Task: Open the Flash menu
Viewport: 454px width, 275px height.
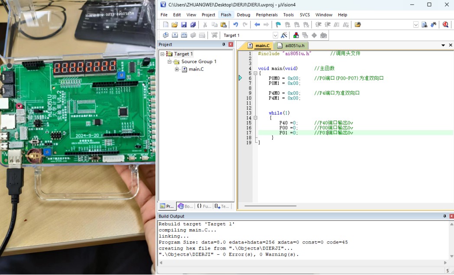Action: click(226, 15)
